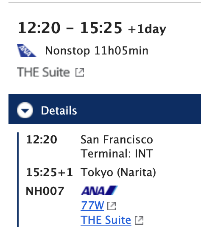Screen dimensions: 201x246
Task: Click the ANA tail fin logo icon
Action: 27,51
